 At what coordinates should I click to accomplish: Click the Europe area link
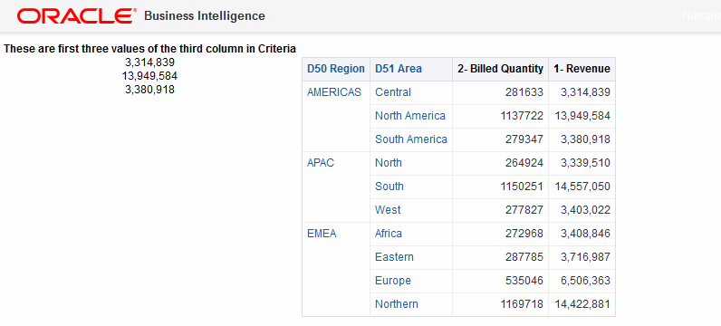tap(393, 281)
